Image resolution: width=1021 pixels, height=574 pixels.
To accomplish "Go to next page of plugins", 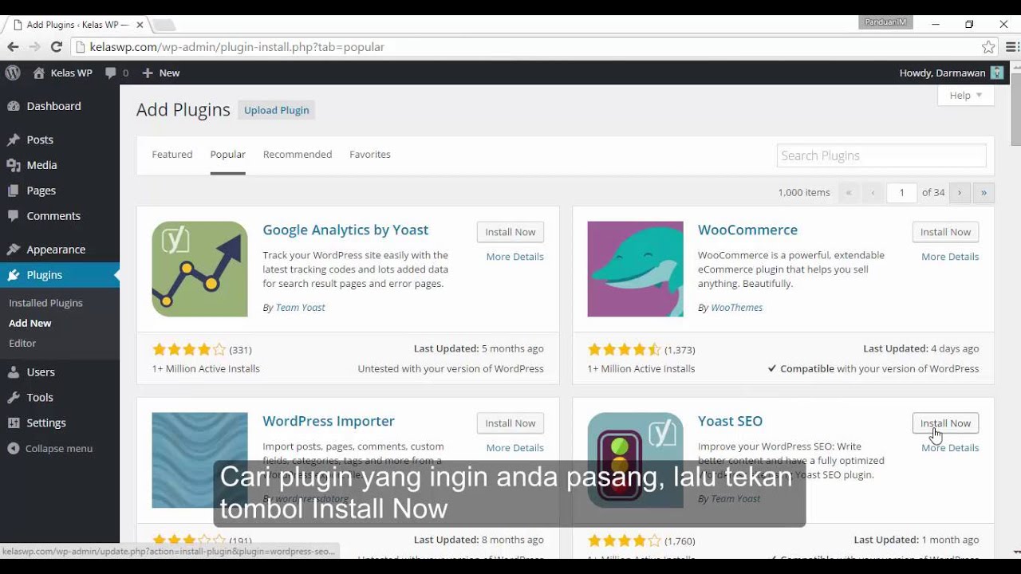I will point(960,192).
